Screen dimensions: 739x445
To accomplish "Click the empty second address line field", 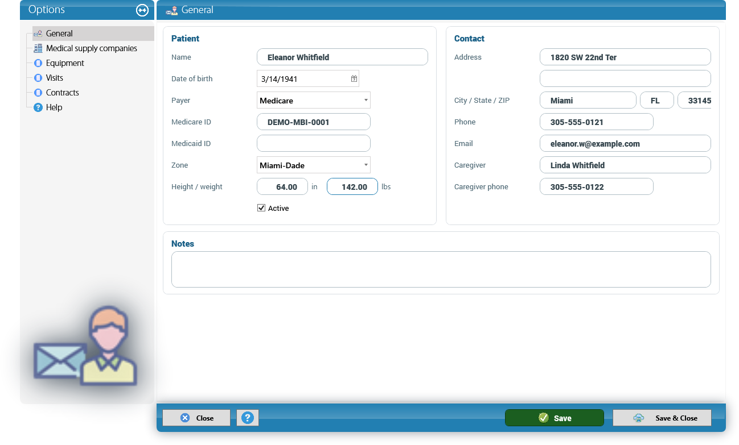I will pos(625,78).
